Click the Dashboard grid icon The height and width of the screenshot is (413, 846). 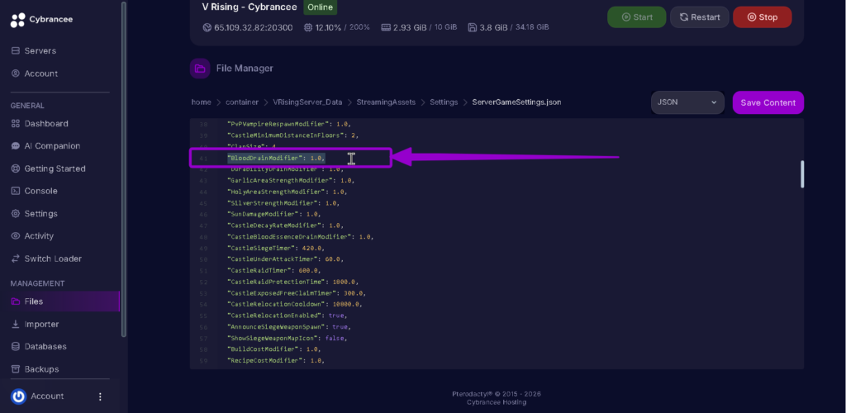click(x=16, y=123)
